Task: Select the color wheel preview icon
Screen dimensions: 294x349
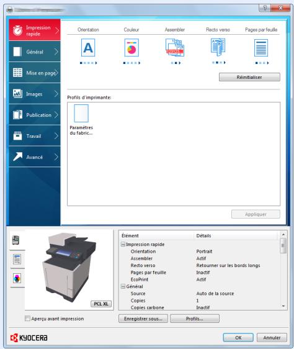Action: pos(17,278)
